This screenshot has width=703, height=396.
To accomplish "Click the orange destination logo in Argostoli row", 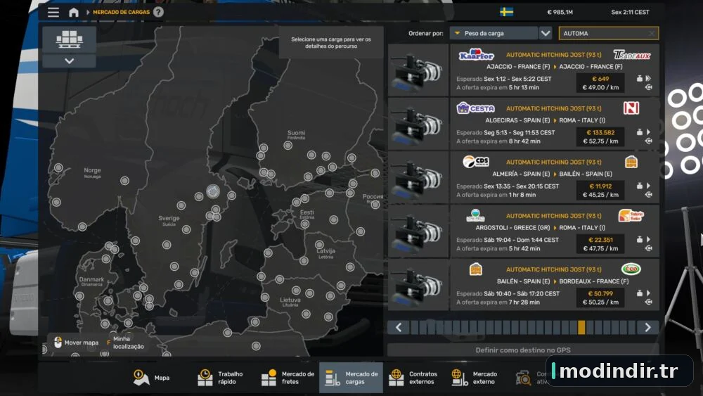I will 631,215.
